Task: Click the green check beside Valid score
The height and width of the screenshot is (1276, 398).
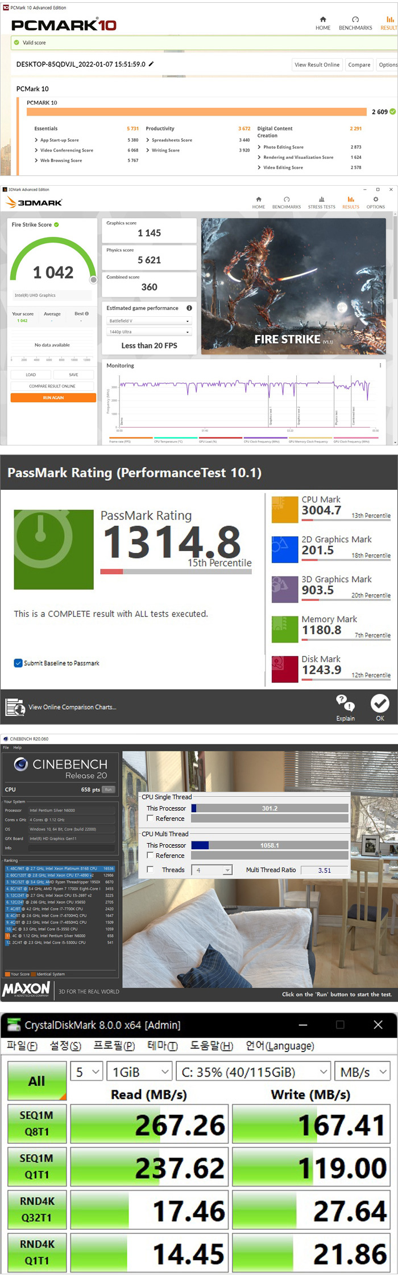Action: 16,42
